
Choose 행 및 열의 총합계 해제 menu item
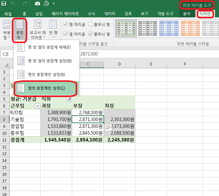point(46,47)
